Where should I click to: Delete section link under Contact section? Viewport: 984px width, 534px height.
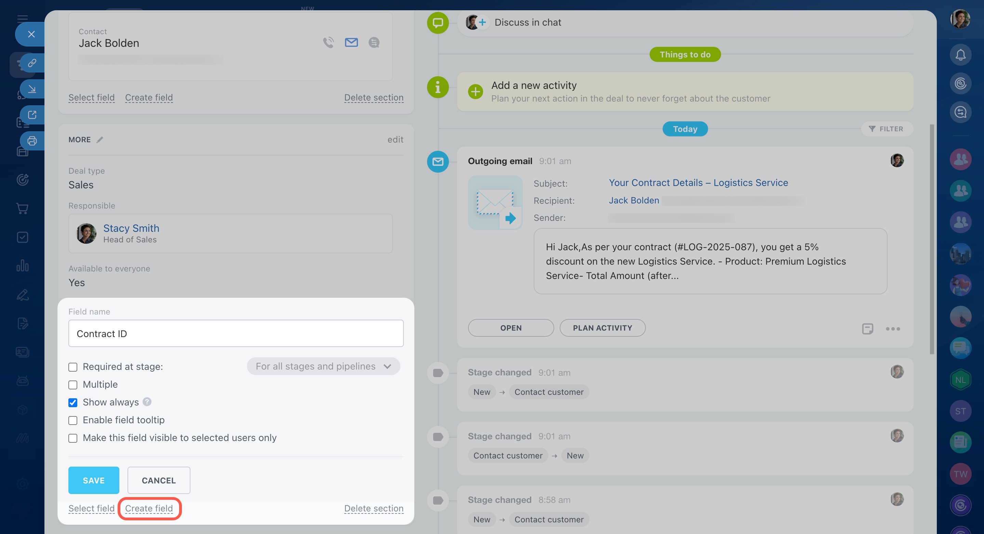click(374, 97)
